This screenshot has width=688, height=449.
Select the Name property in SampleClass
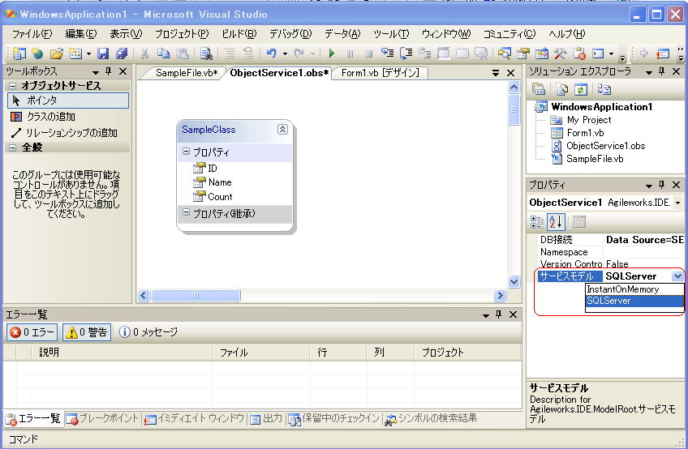tap(220, 182)
